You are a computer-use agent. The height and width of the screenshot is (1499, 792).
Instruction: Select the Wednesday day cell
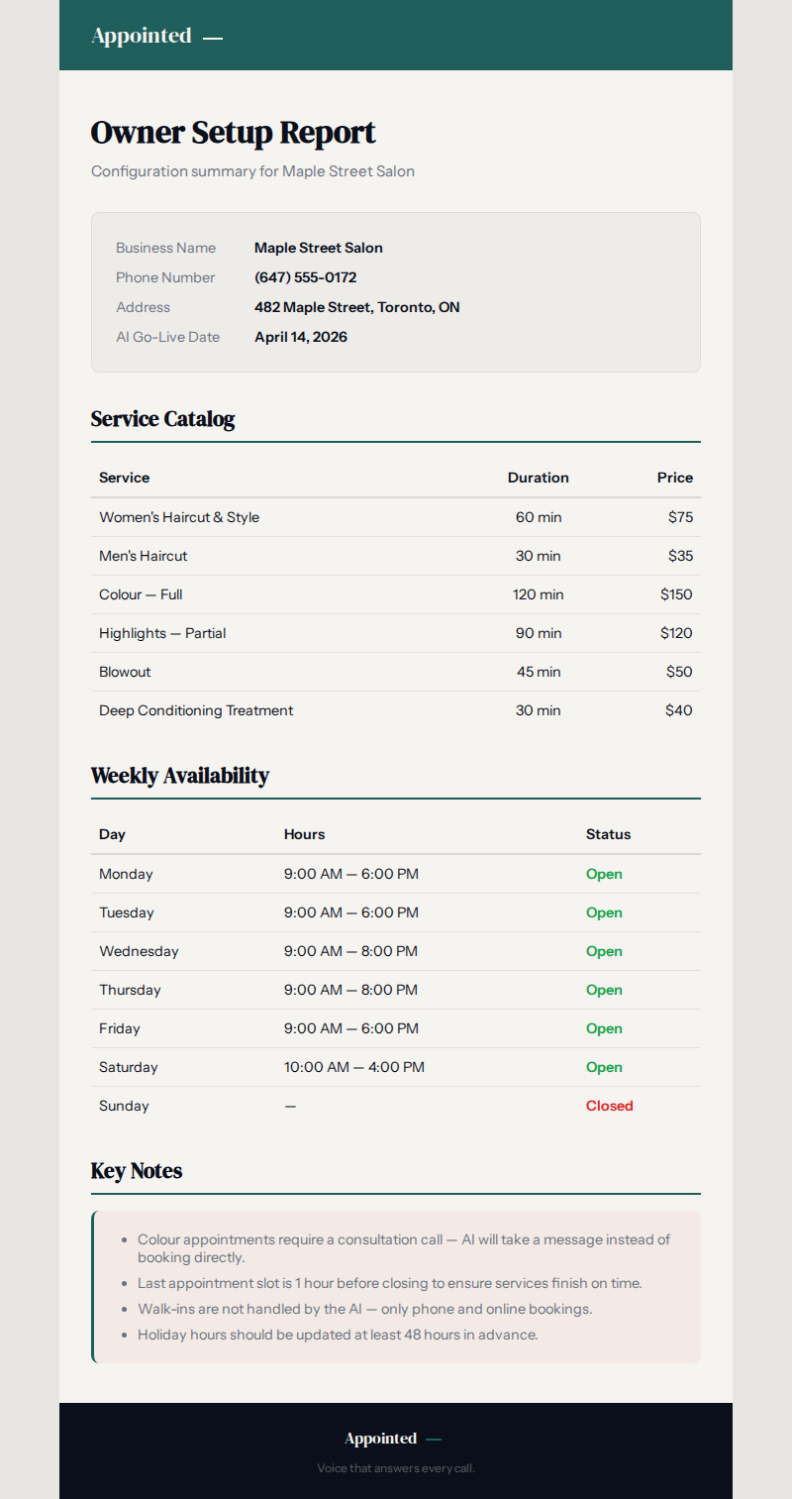(139, 951)
